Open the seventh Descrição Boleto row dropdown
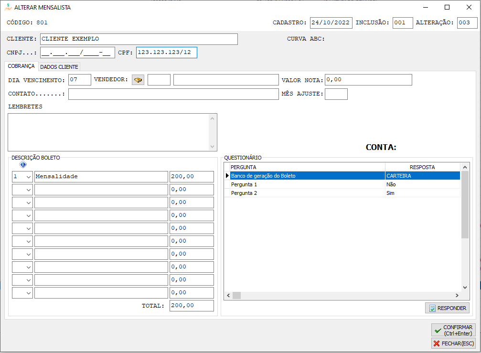The width and height of the screenshot is (481, 353). click(29, 254)
